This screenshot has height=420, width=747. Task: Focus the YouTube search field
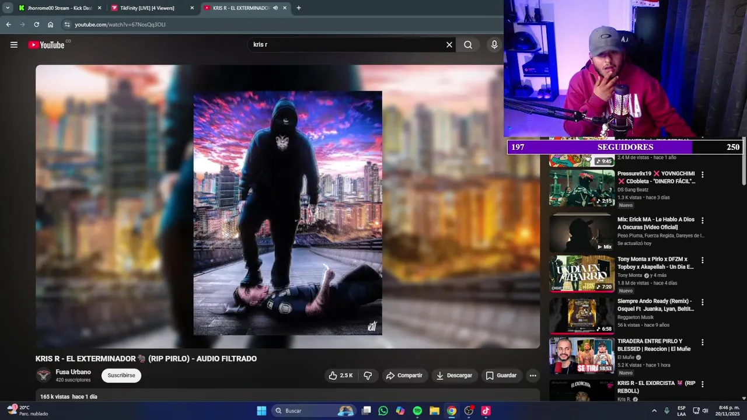(x=347, y=45)
